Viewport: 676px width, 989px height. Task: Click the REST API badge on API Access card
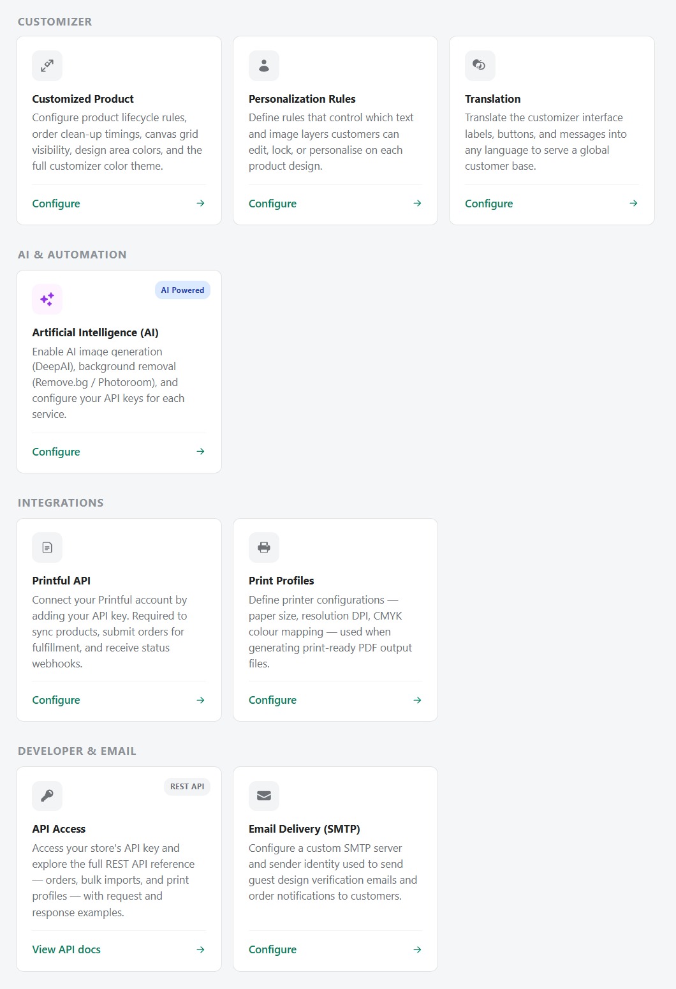coord(187,787)
